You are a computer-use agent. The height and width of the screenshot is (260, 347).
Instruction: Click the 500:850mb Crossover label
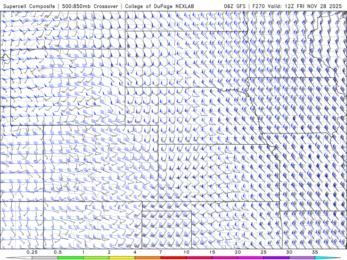90,6
